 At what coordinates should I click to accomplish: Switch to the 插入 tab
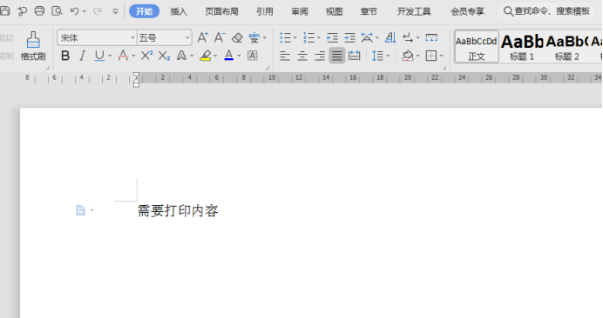tap(179, 11)
